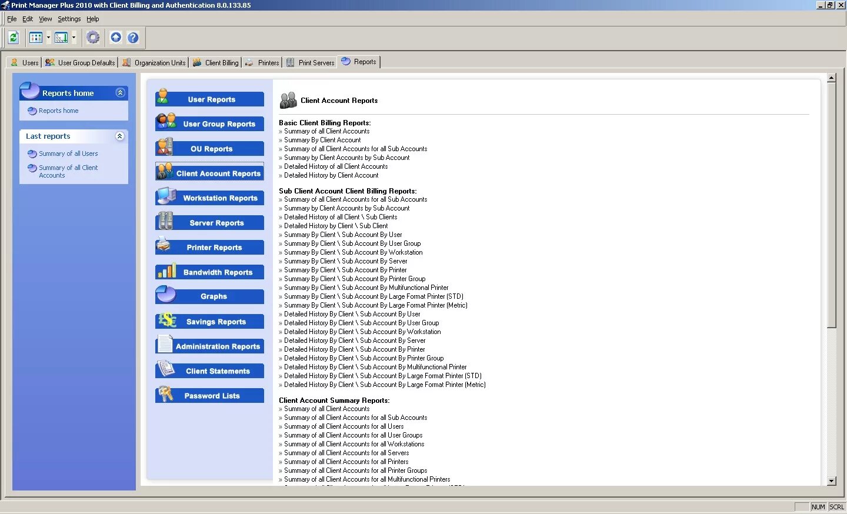
Task: Click the Client Account Reports icon
Action: pos(165,171)
